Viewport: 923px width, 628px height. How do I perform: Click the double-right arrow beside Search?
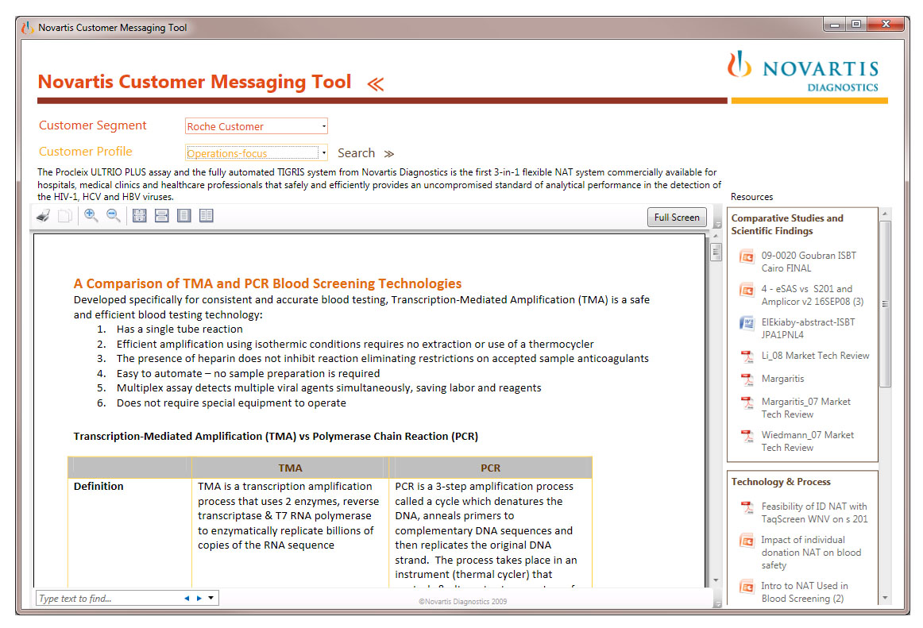389,153
